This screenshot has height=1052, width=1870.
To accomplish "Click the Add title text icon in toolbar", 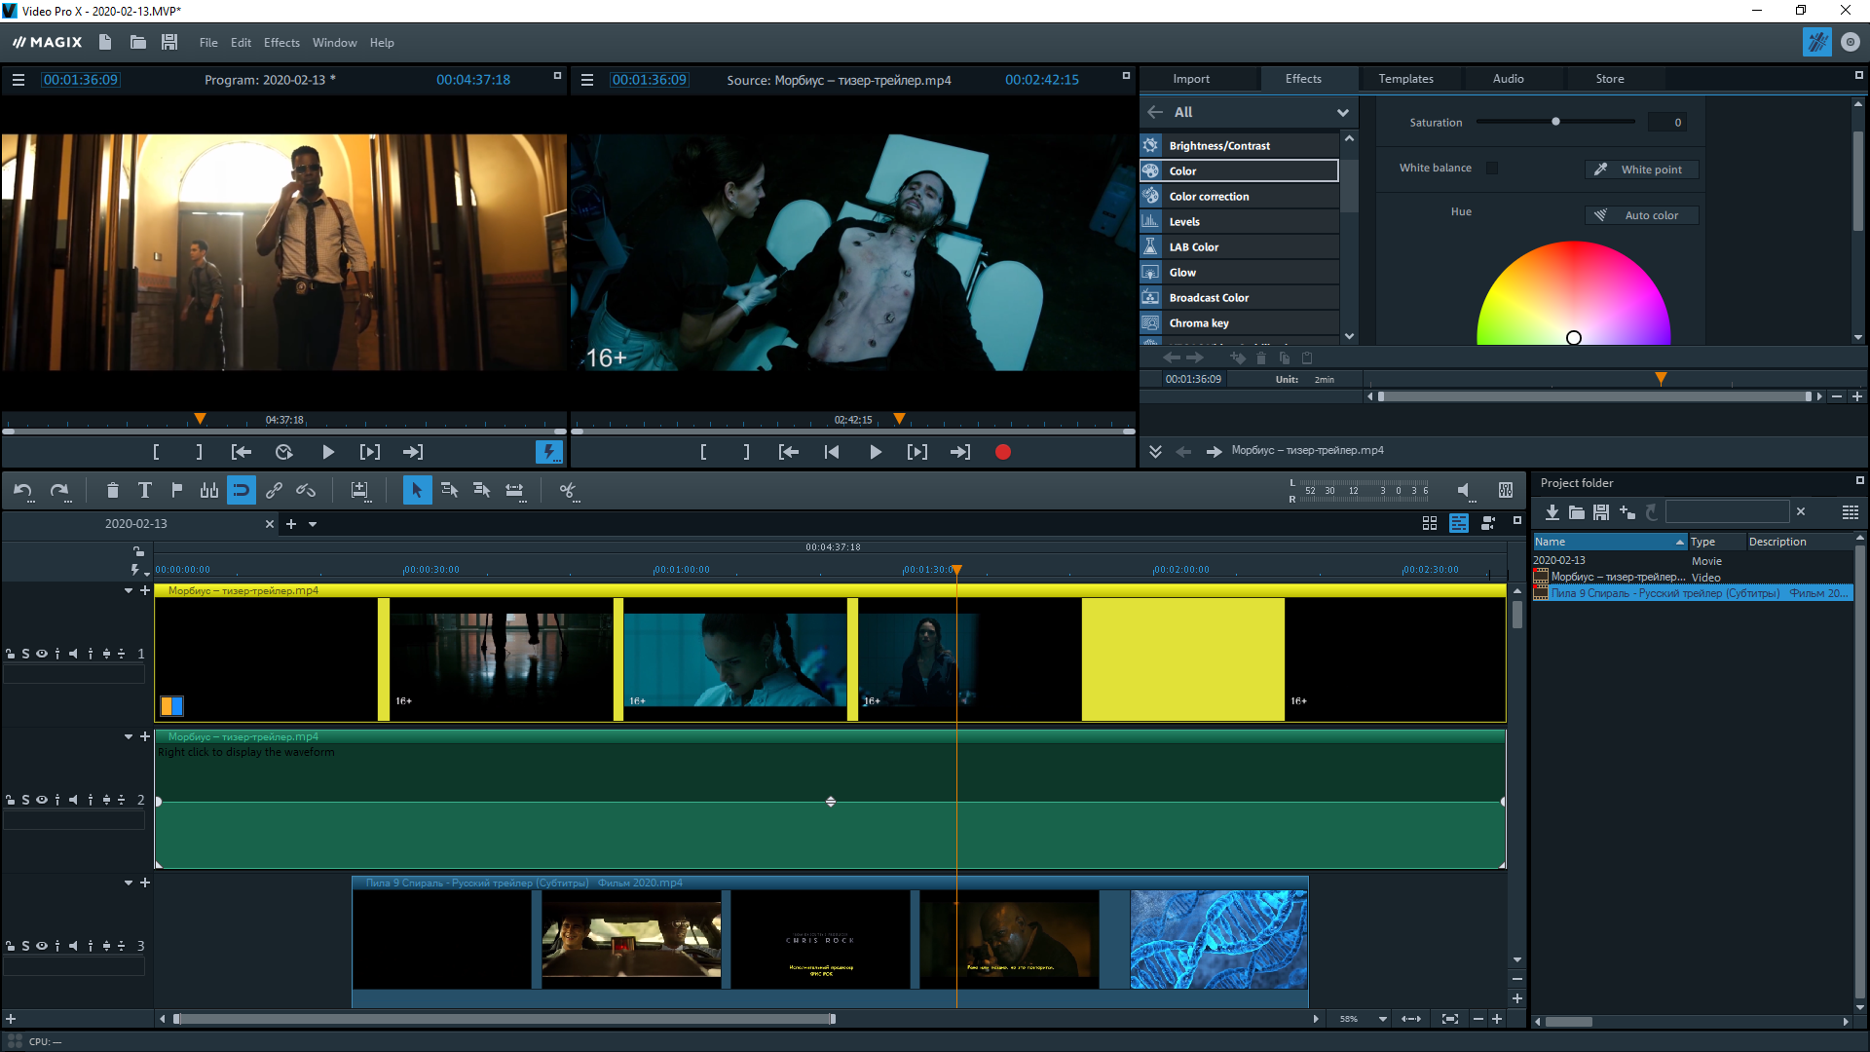I will 145,489.
